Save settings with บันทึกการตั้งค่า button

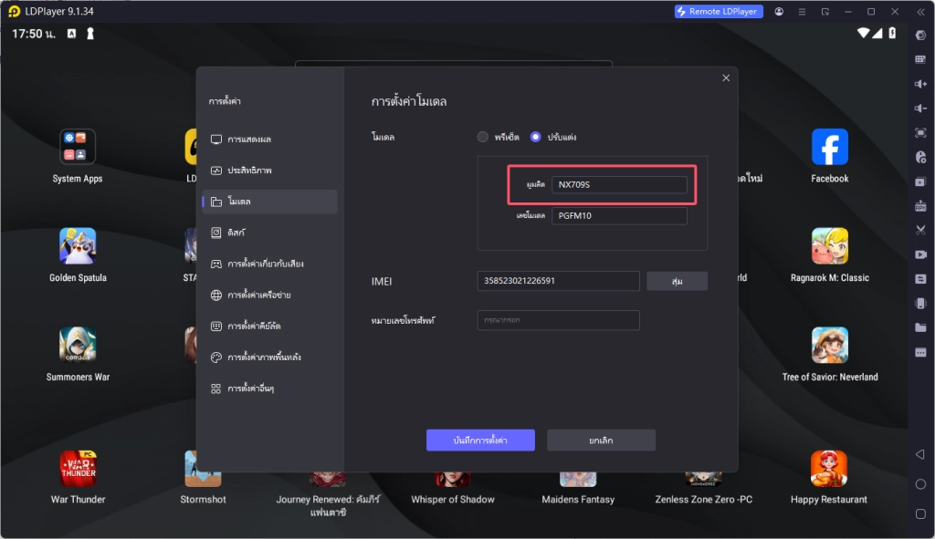point(479,440)
